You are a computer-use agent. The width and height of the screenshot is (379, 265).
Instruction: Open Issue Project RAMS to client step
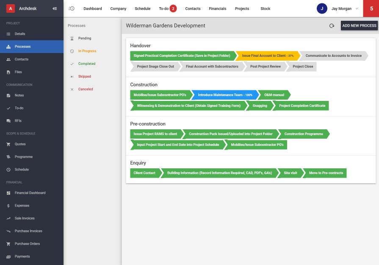(x=157, y=134)
